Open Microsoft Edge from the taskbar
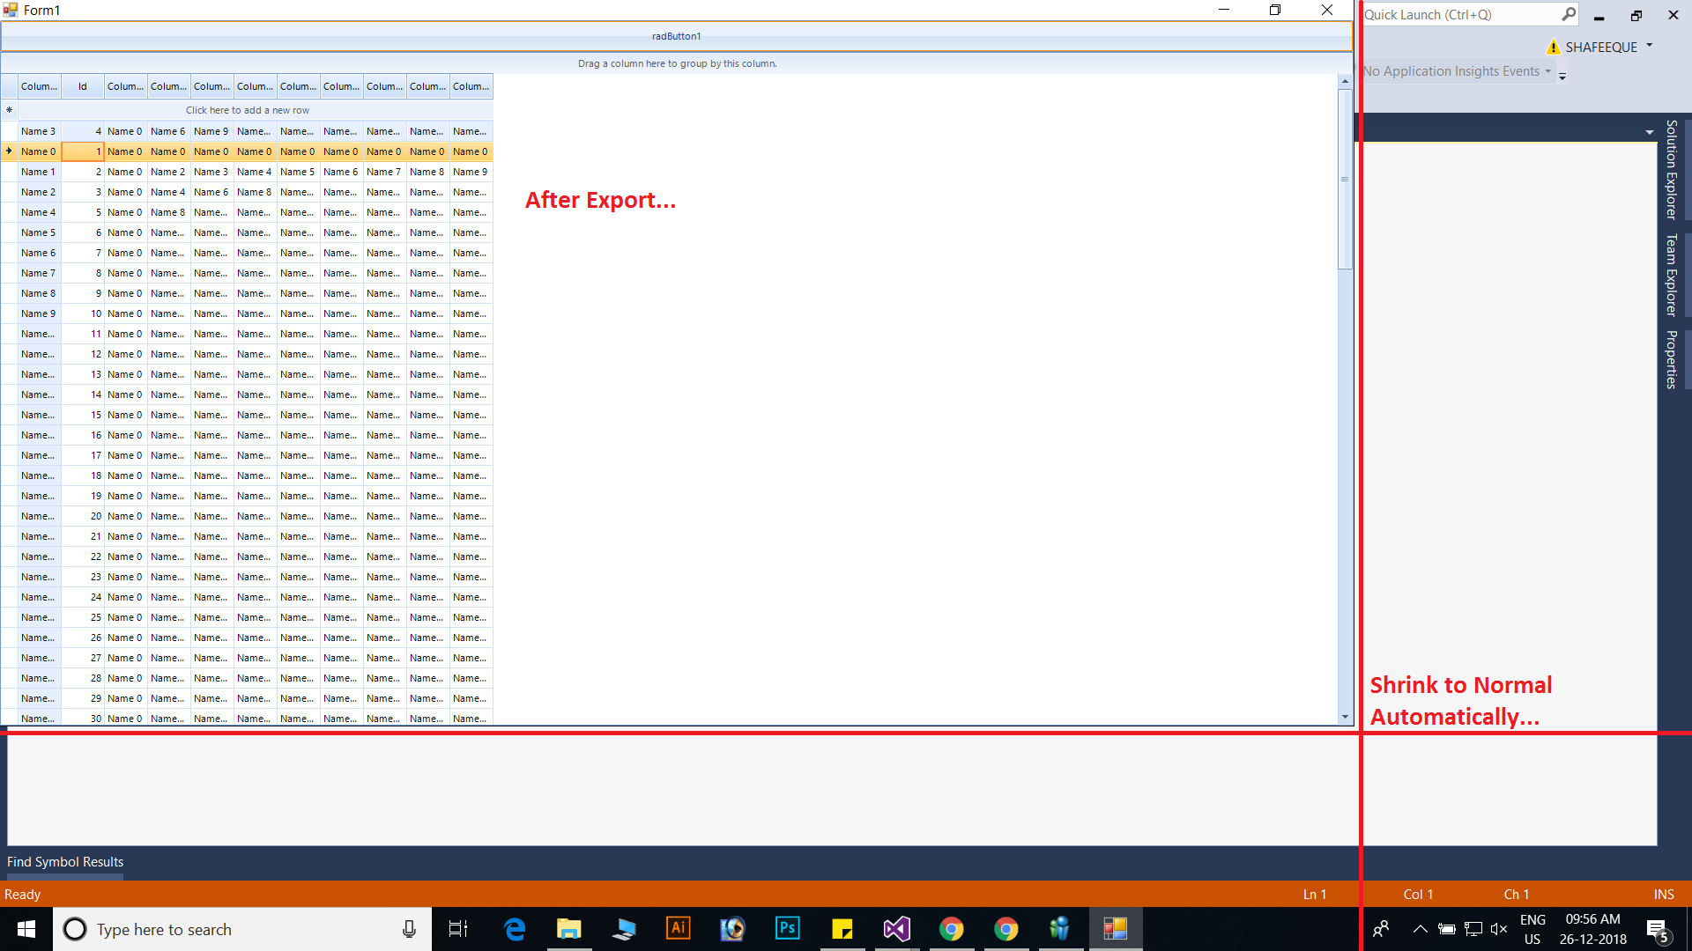Screen dimensions: 1692x951 coord(515,929)
